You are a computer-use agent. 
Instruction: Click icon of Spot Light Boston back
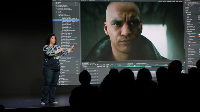[x=62, y=30]
